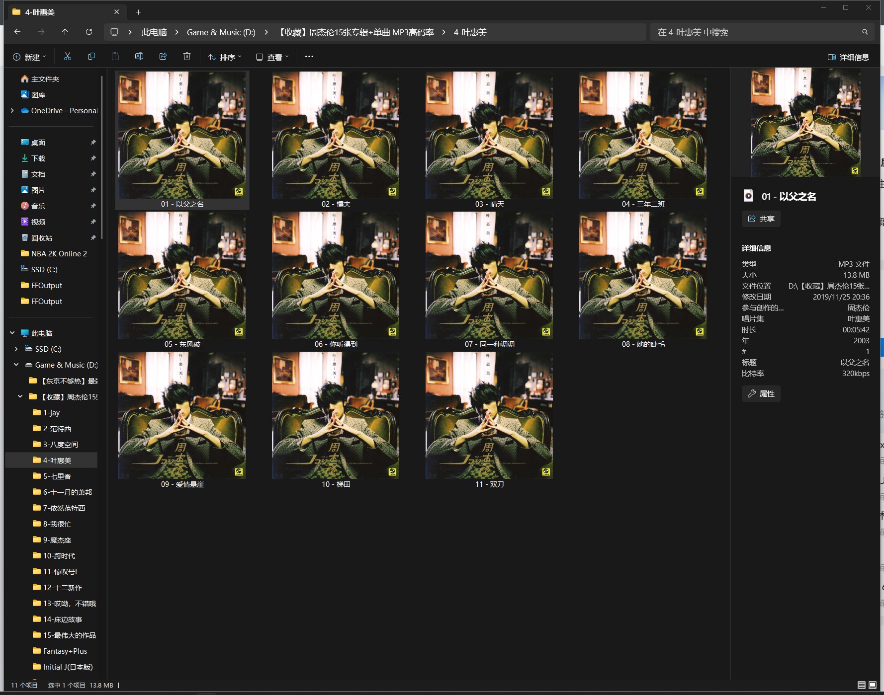The height and width of the screenshot is (695, 884).
Task: Select the file 02 - 懦夫
Action: coord(336,140)
